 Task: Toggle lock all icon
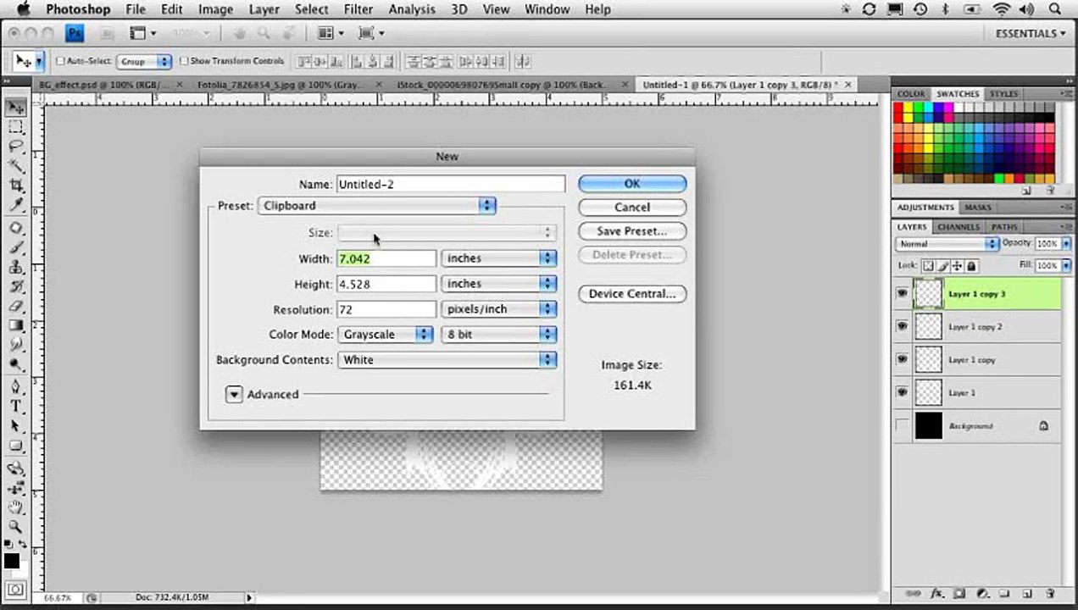pyautogui.click(x=971, y=265)
